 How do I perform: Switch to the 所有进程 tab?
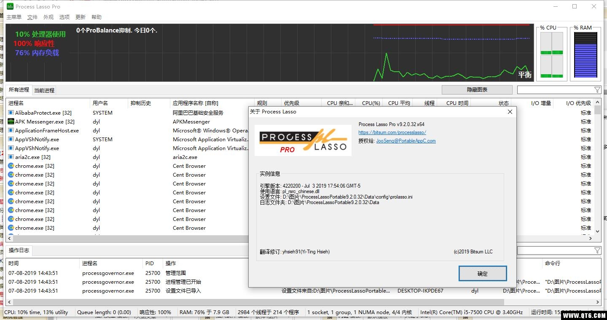(x=19, y=90)
